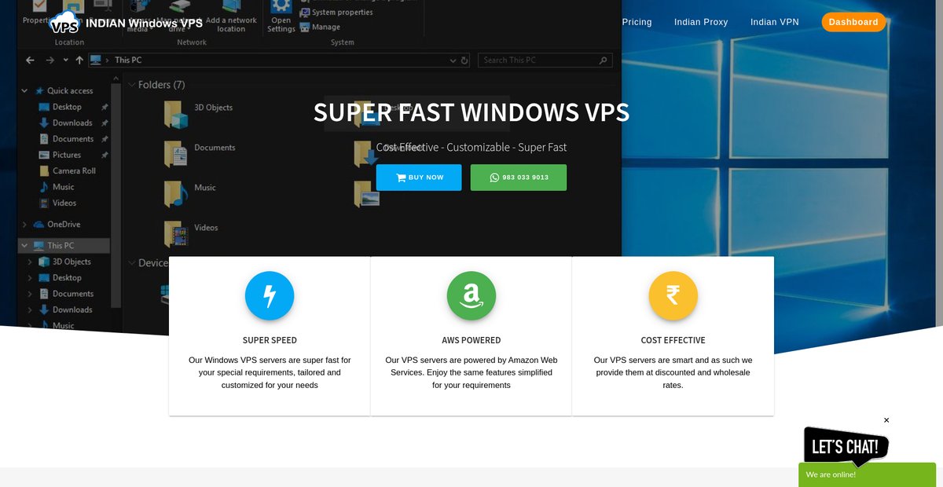The height and width of the screenshot is (487, 943).
Task: Click the 'Cost Effective - Customizable - Super Fast' tagline
Action: pyautogui.click(x=472, y=147)
